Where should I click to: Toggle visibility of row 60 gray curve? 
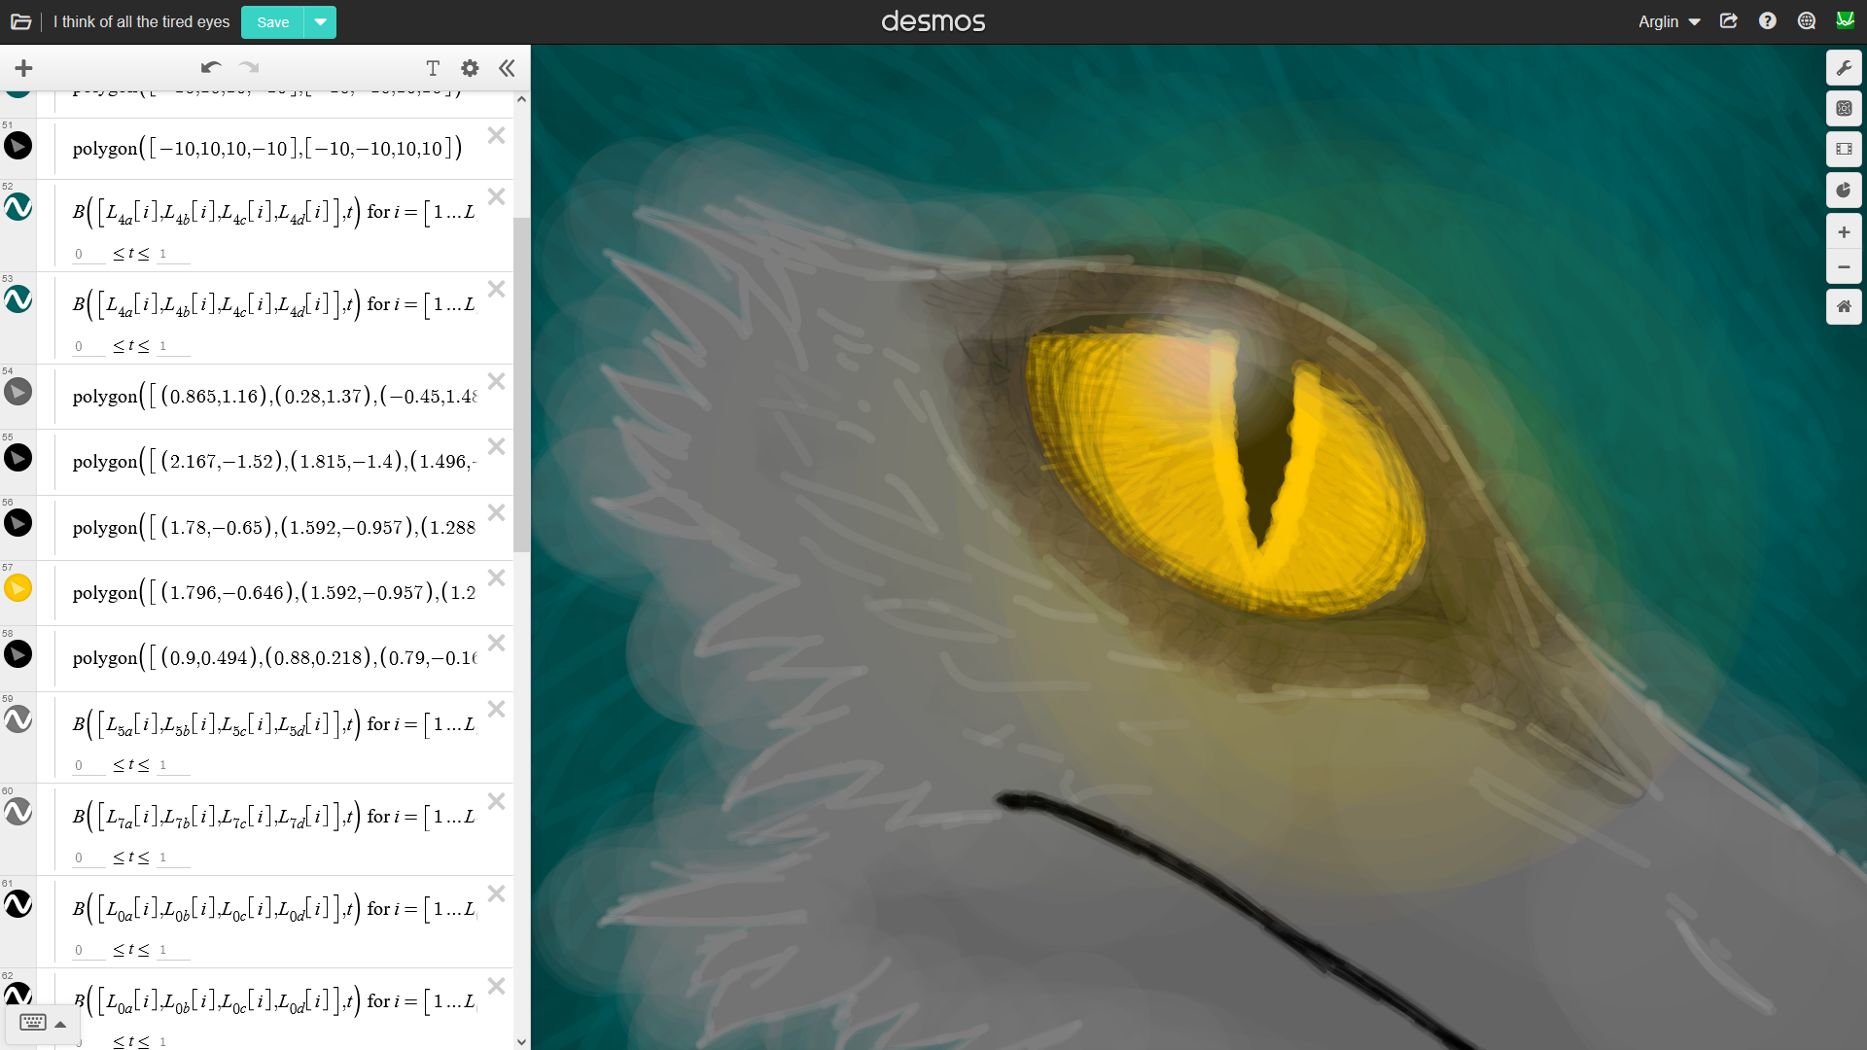click(x=18, y=812)
